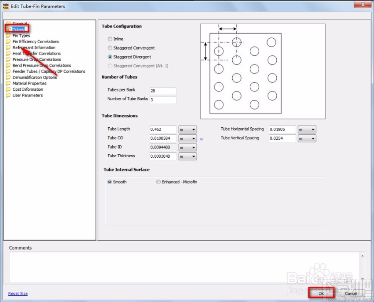
Task: Click the CoilDesigner app icon in title bar
Action: tap(6, 6)
